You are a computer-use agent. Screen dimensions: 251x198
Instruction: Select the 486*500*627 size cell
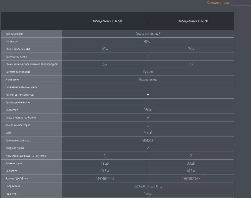191,179
